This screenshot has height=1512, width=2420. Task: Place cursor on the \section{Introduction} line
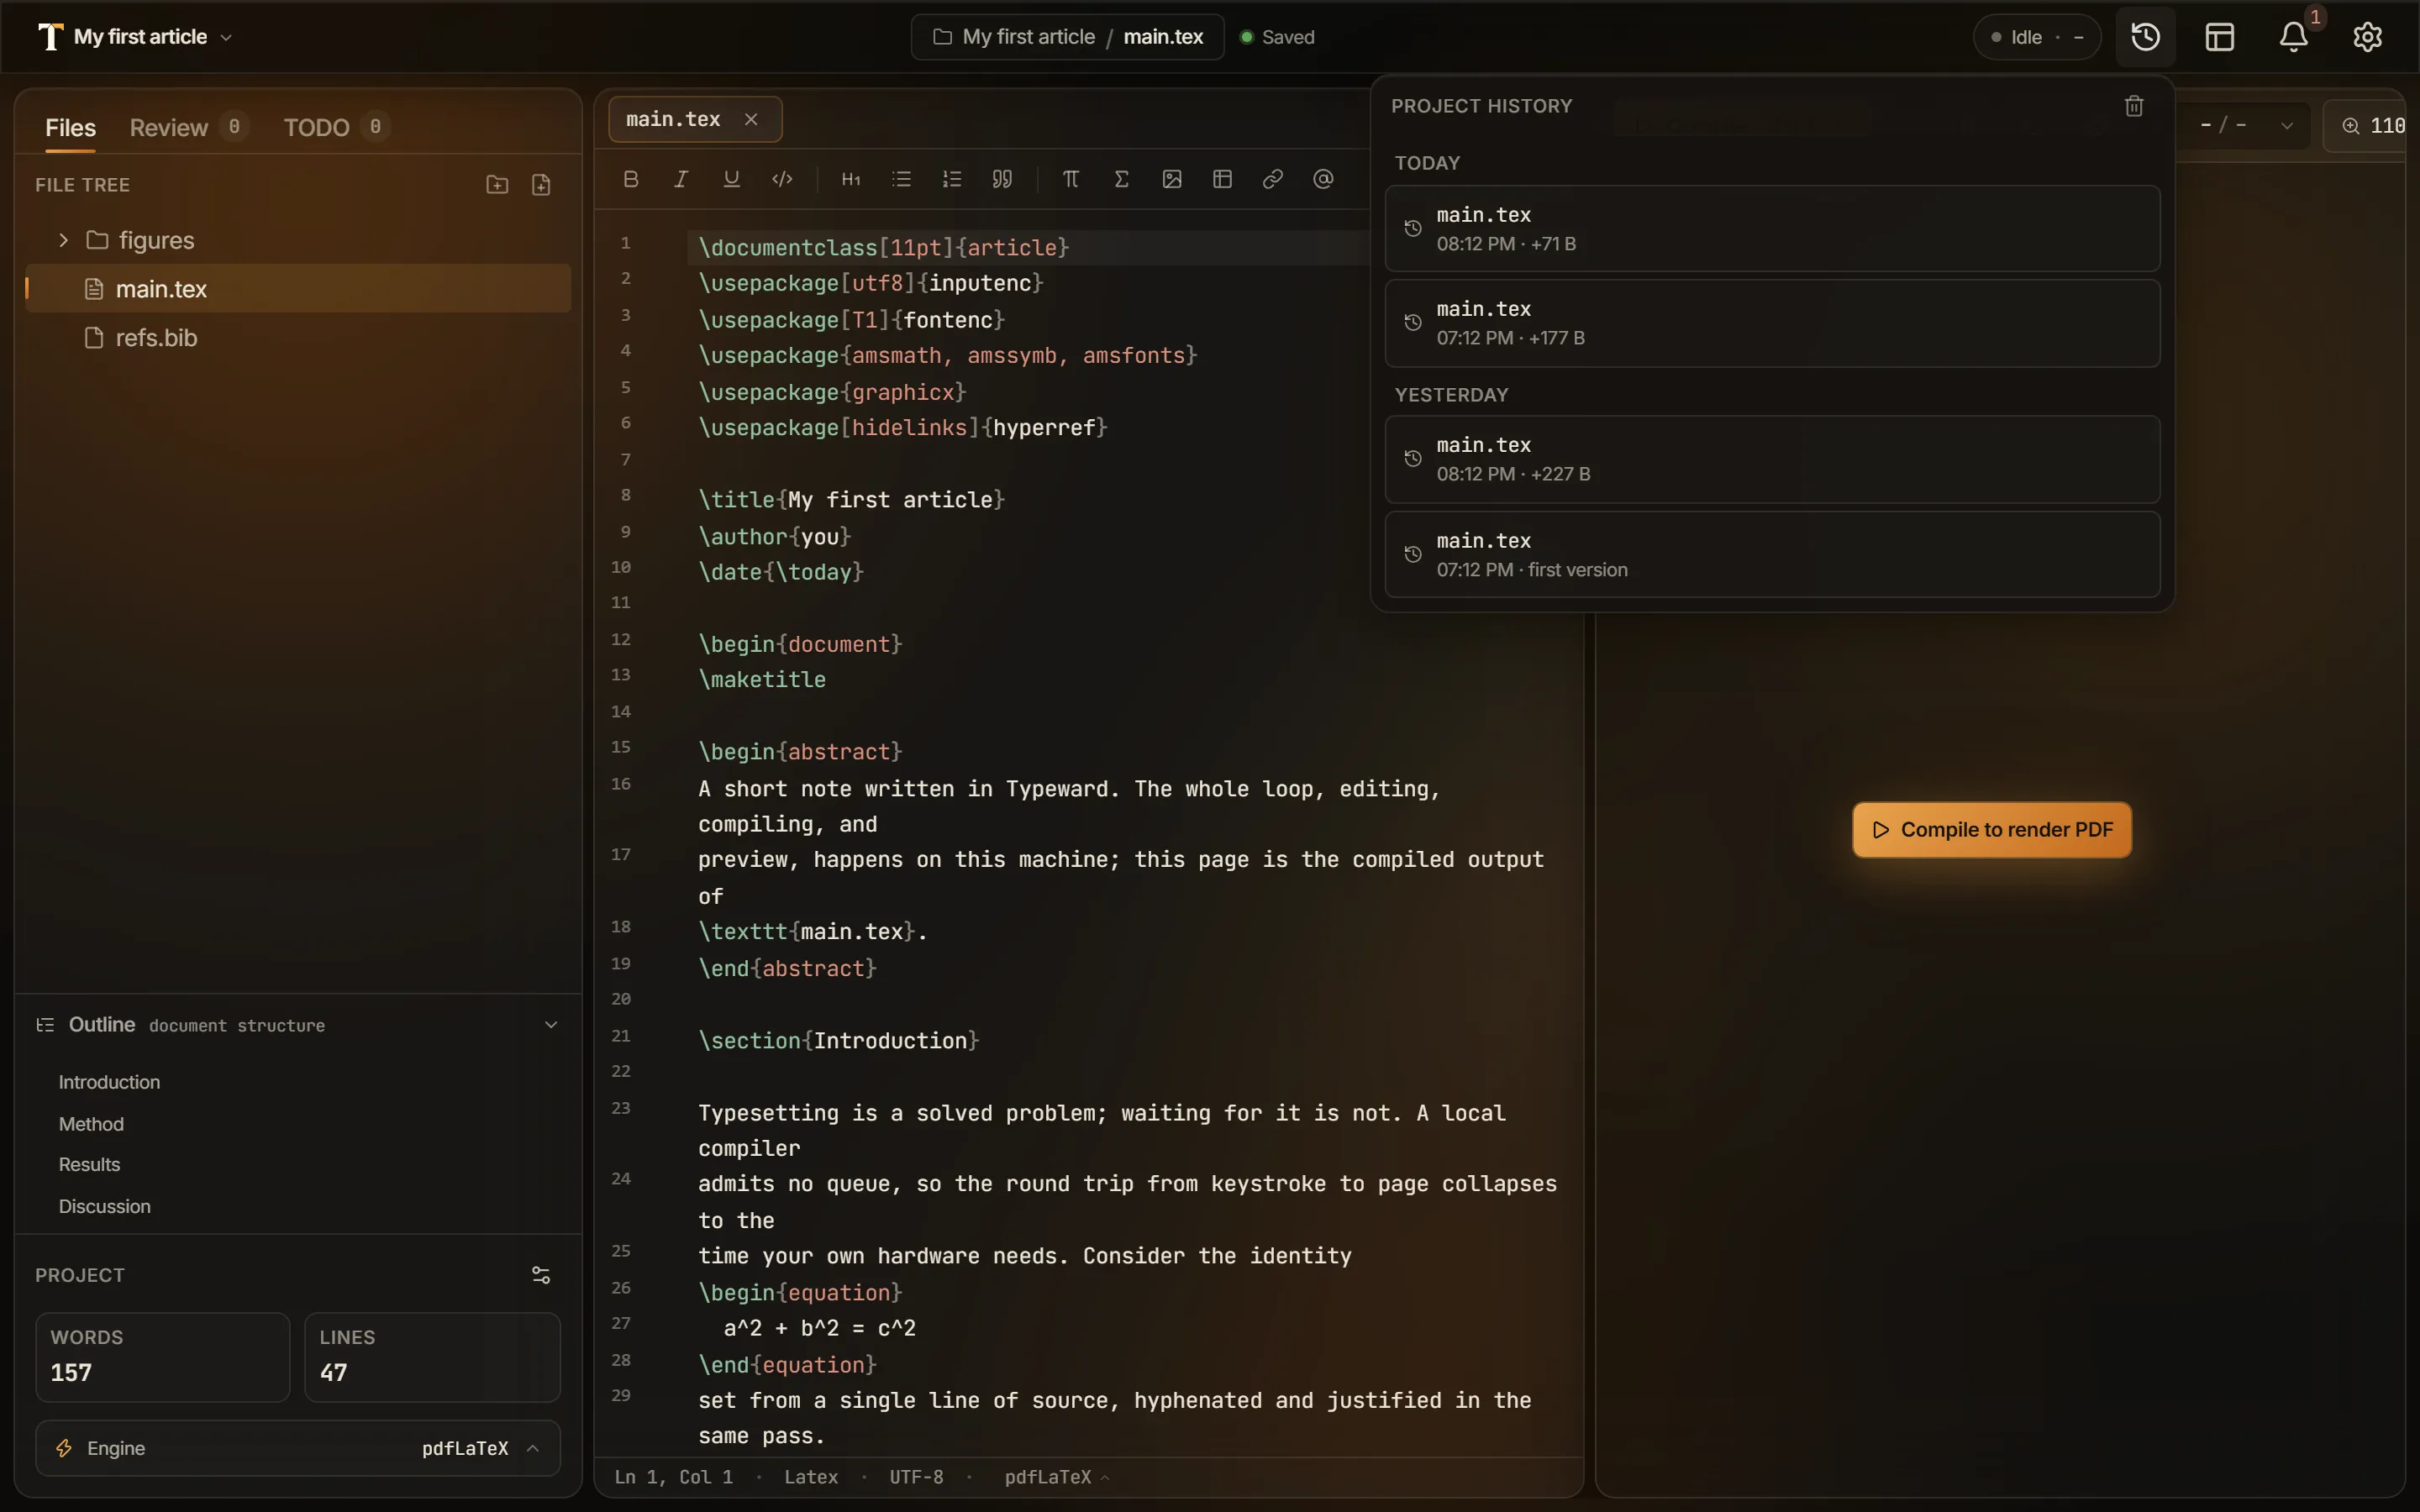[x=838, y=1041]
